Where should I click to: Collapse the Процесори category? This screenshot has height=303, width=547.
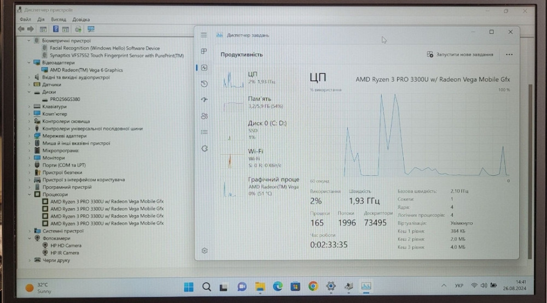click(29, 194)
